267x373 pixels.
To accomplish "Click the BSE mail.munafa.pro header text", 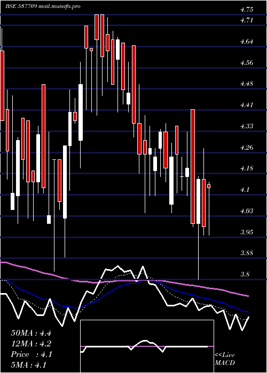I will [43, 6].
